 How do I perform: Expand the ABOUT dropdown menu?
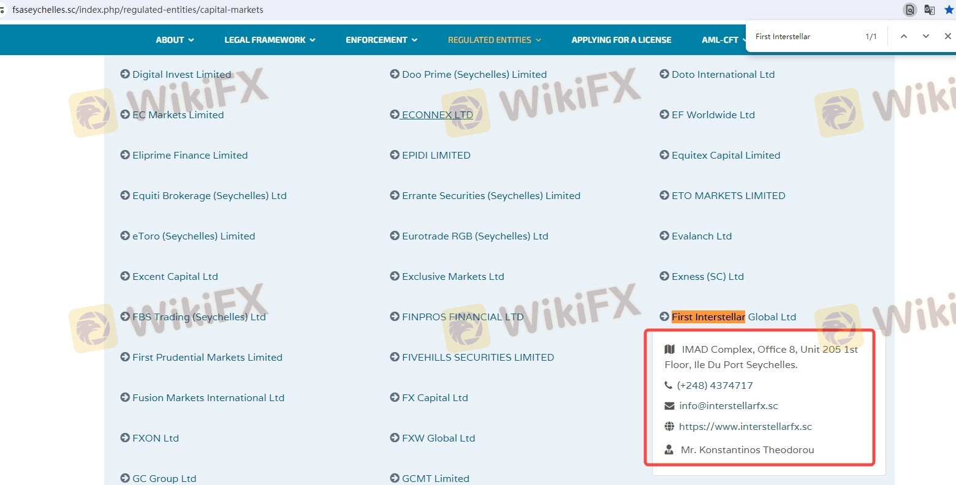tap(175, 40)
